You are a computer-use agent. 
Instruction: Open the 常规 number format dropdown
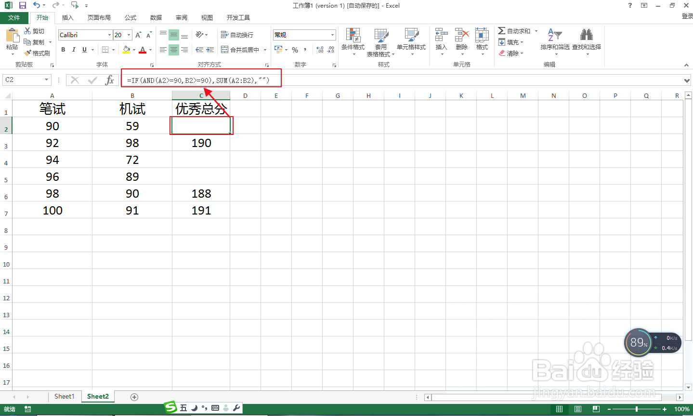point(332,35)
